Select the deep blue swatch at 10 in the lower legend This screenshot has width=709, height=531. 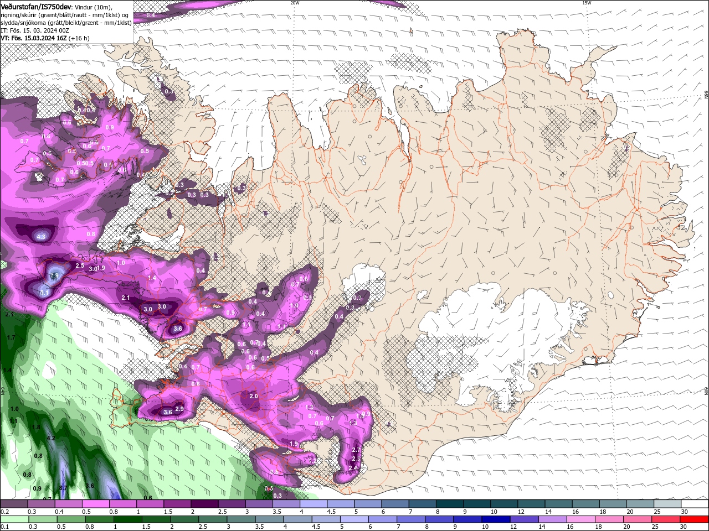[495, 519]
